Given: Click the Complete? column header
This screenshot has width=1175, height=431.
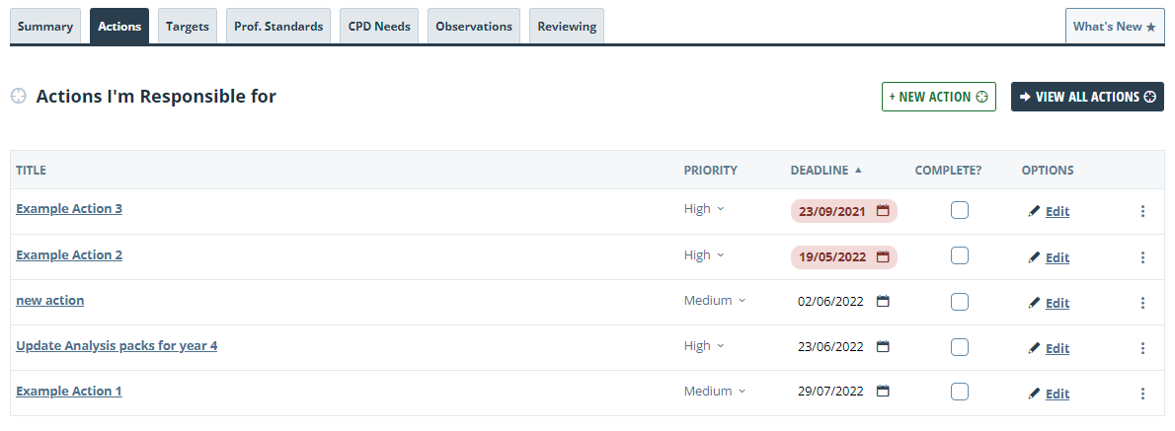Looking at the screenshot, I should click(x=948, y=170).
